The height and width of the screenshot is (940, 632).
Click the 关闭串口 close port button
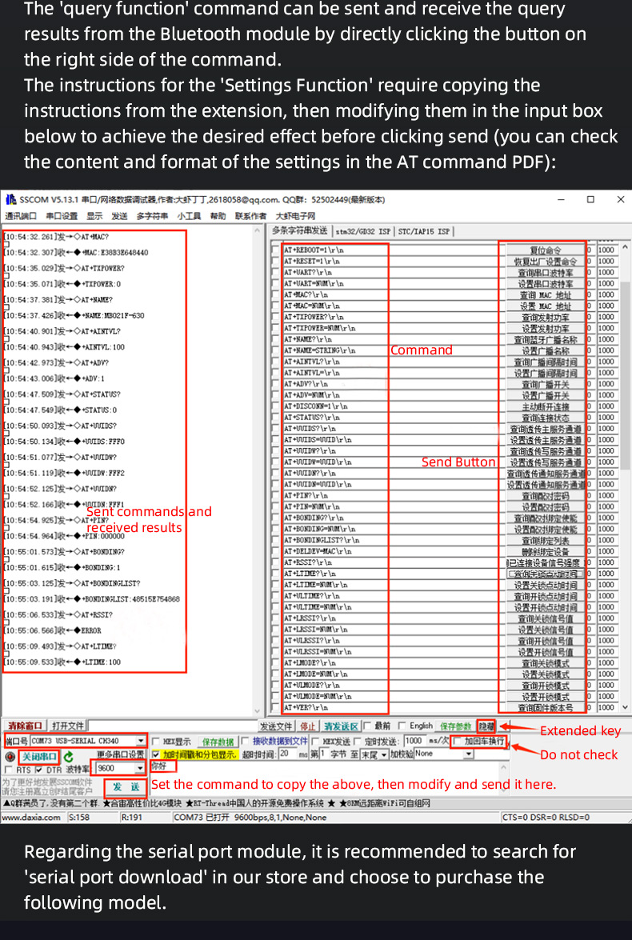click(x=38, y=756)
